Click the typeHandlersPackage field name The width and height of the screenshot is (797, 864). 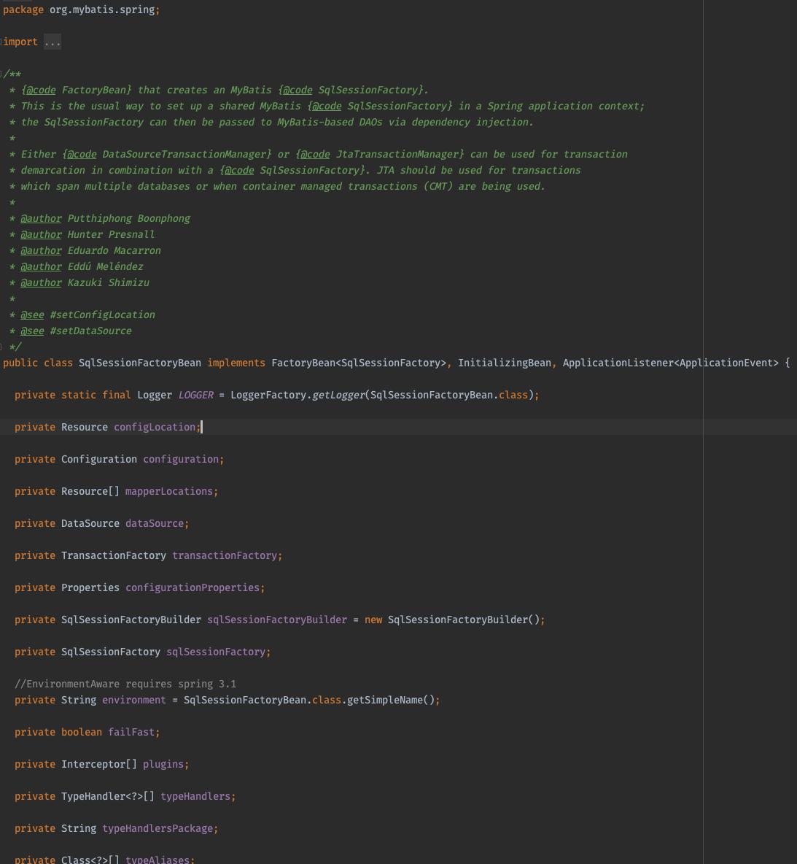158,828
